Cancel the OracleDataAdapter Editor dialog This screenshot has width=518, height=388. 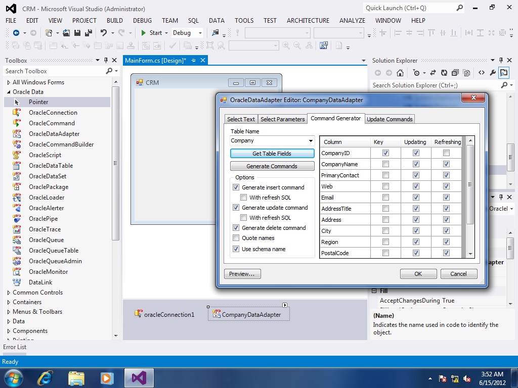click(x=458, y=274)
